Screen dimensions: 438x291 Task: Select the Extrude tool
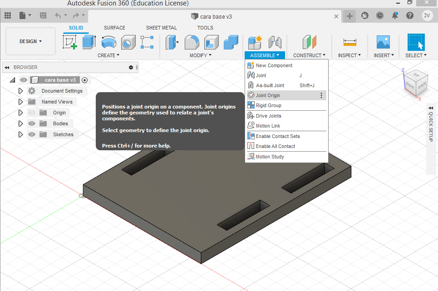coord(89,42)
